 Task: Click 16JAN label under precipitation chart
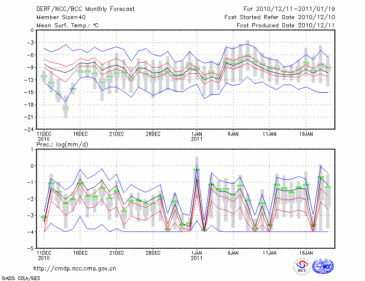(x=306, y=251)
